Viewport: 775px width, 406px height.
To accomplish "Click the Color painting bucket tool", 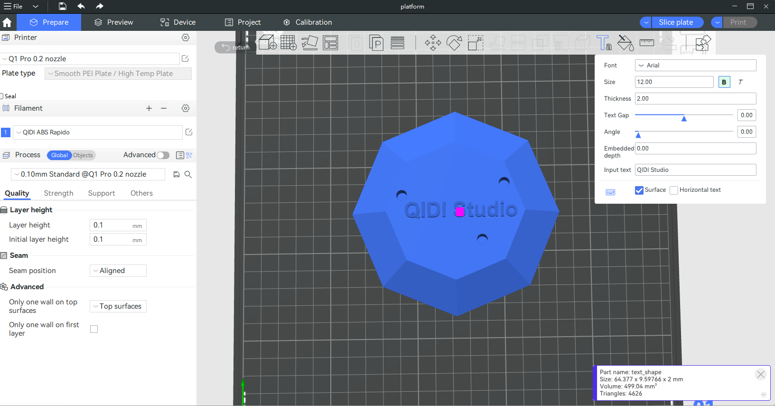I will point(625,43).
